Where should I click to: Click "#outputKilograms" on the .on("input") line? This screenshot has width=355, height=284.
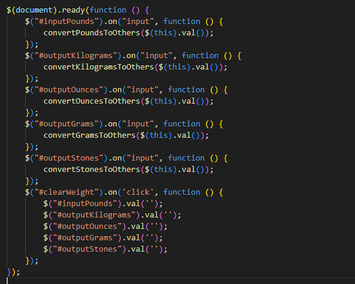[76, 56]
